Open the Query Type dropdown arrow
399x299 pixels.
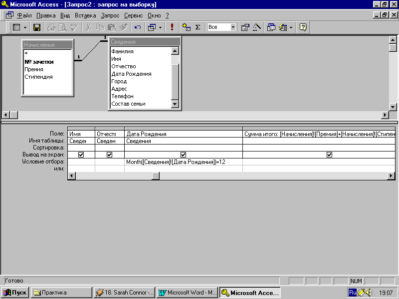click(x=160, y=27)
